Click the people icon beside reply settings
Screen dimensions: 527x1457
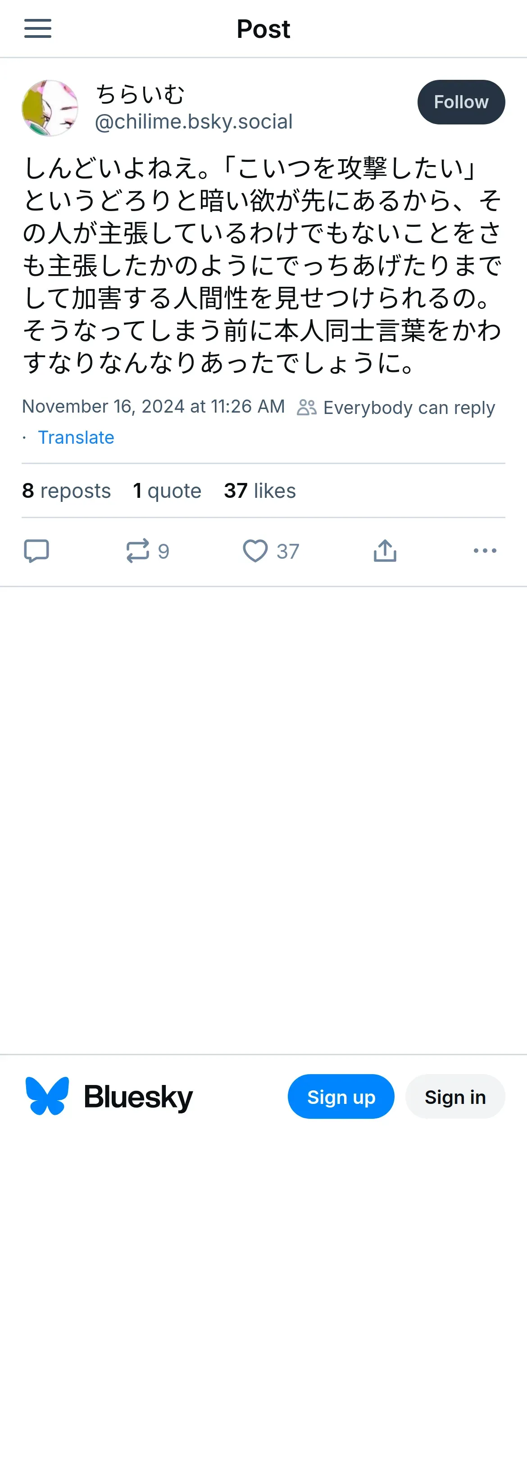point(307,407)
